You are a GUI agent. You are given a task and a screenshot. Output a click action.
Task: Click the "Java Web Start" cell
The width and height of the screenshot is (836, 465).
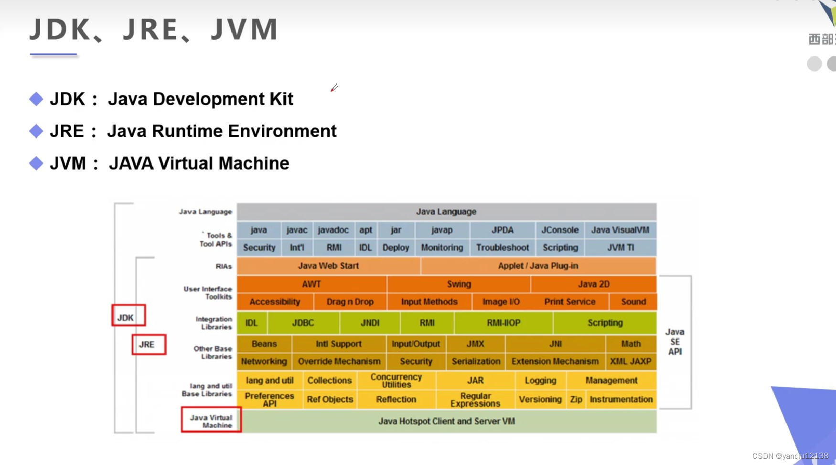(329, 266)
